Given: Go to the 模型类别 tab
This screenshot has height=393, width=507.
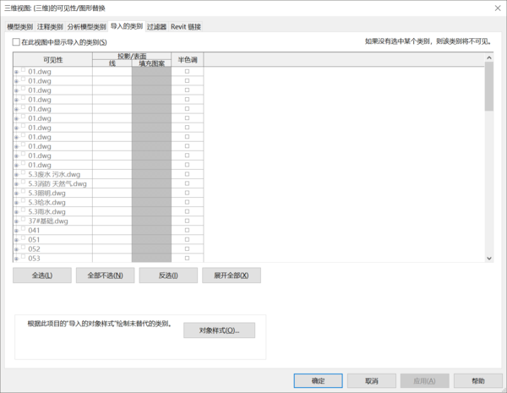Looking at the screenshot, I should [x=19, y=27].
